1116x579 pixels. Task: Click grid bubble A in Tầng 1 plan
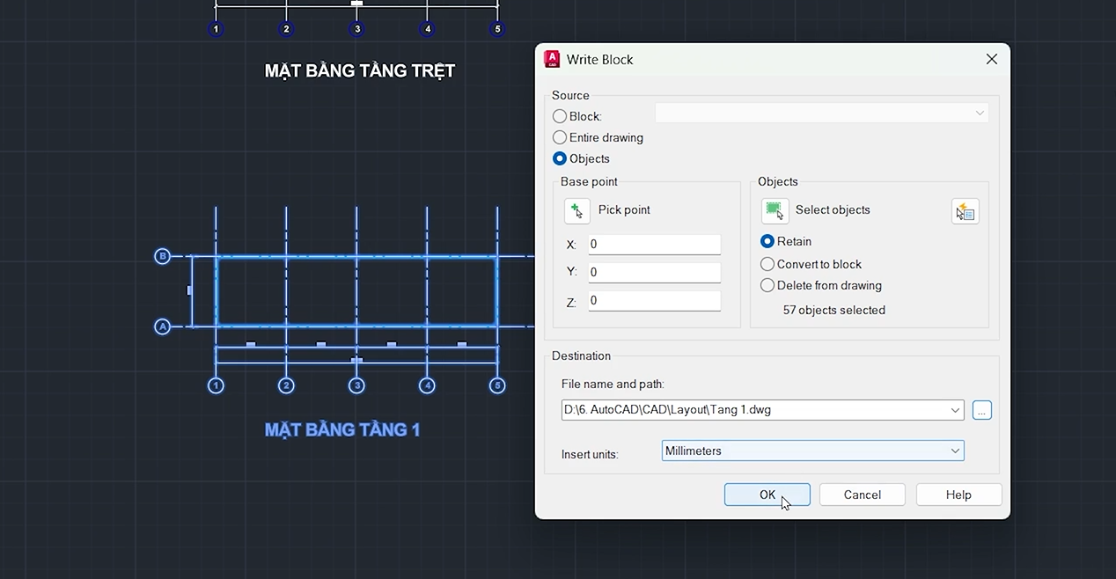pyautogui.click(x=162, y=326)
